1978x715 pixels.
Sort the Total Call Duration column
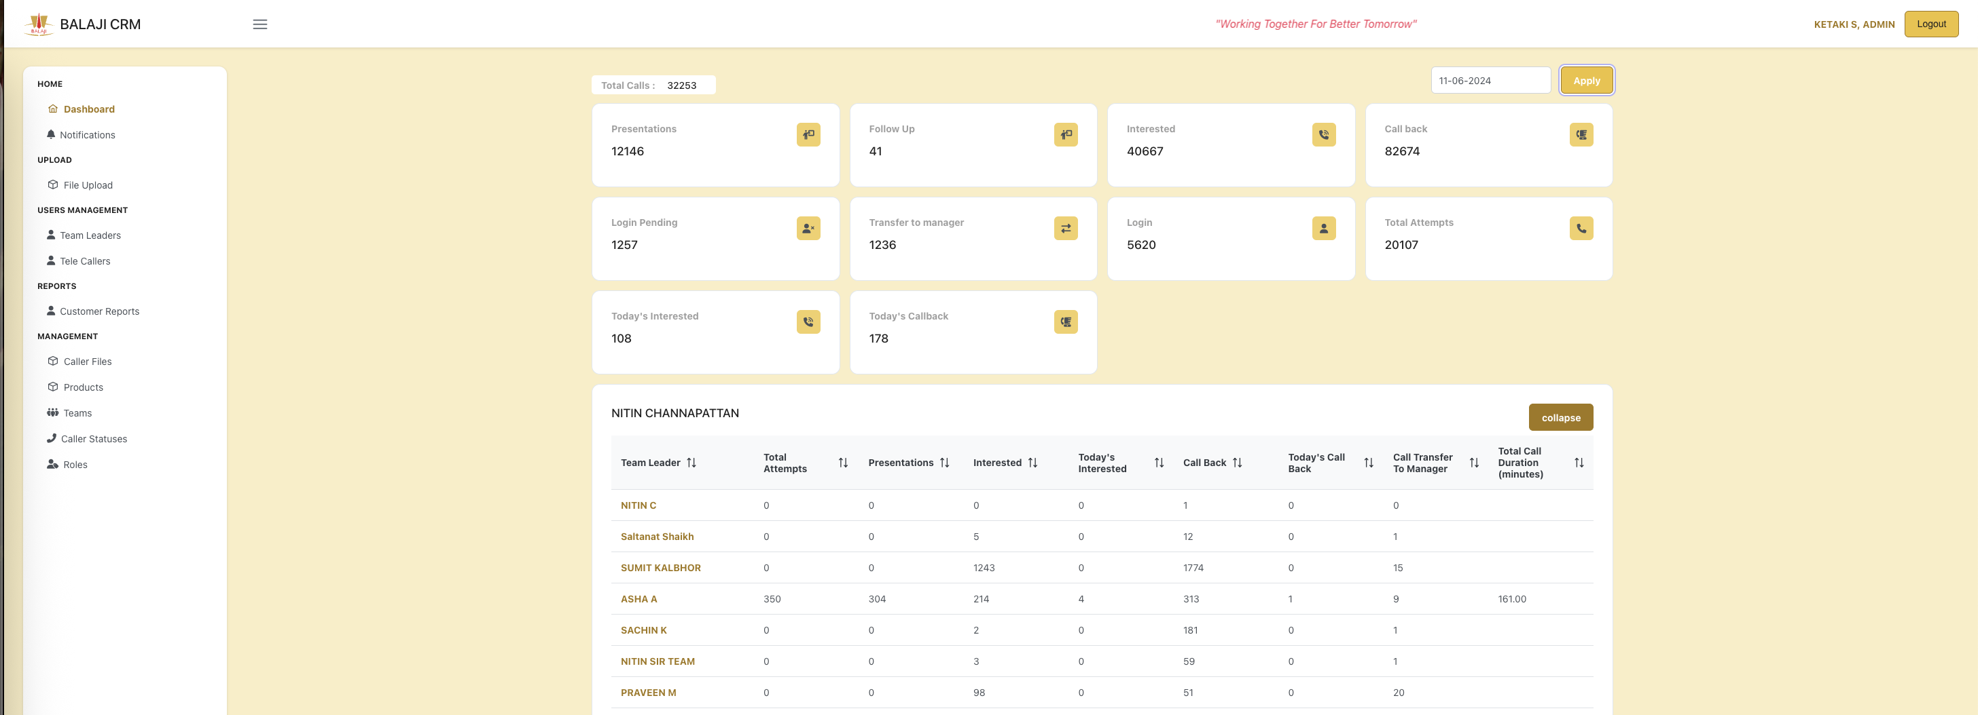pyautogui.click(x=1579, y=463)
